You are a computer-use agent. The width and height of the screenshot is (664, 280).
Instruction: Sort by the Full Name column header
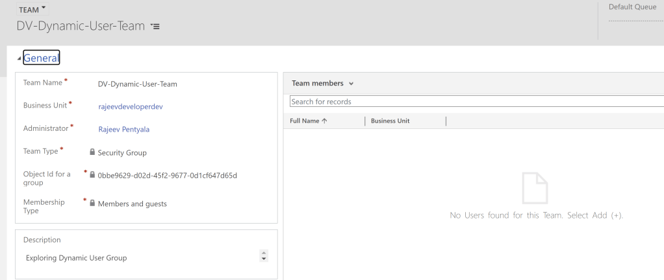(309, 121)
